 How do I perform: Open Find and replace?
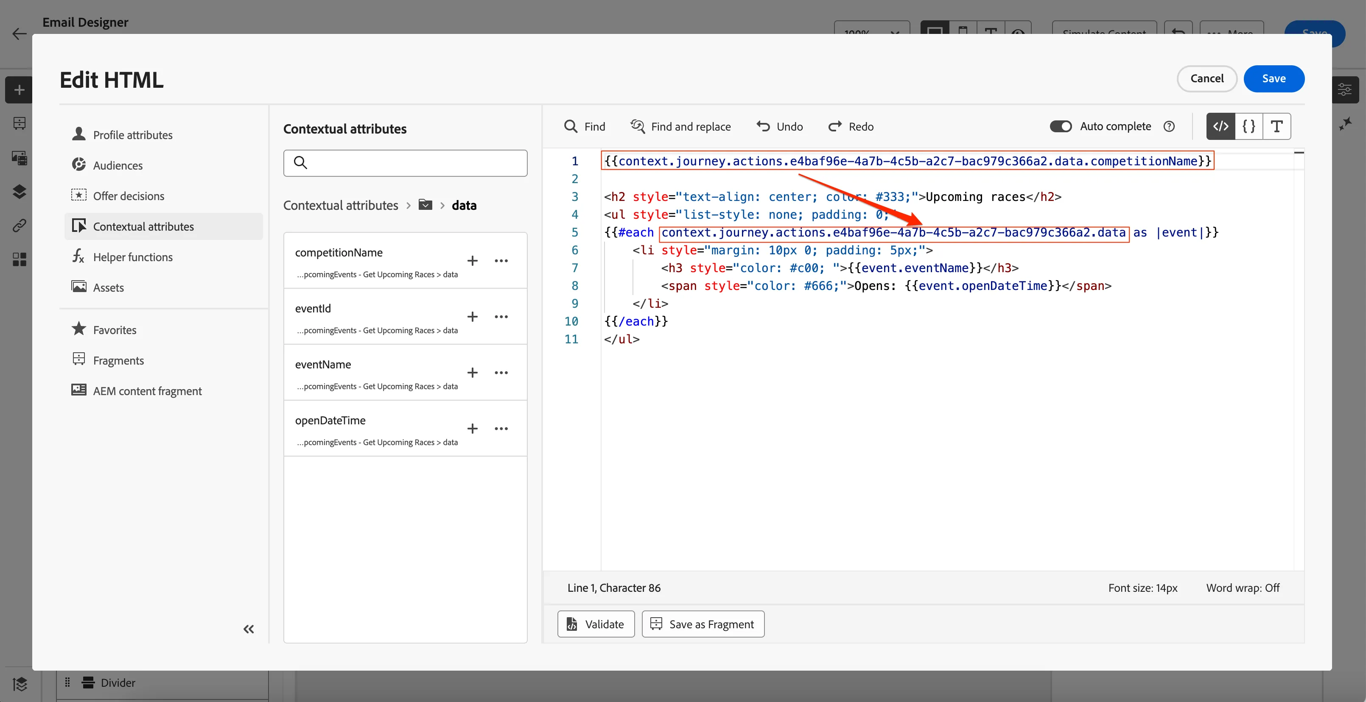pyautogui.click(x=680, y=126)
